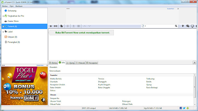The image size is (198, 111).
Task: Select Tingkatkan ke Pro in sidebar
Action: (16, 16)
